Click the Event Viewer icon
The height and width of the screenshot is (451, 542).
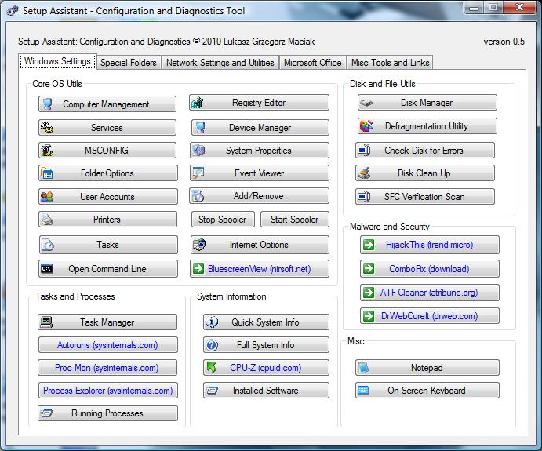[198, 173]
